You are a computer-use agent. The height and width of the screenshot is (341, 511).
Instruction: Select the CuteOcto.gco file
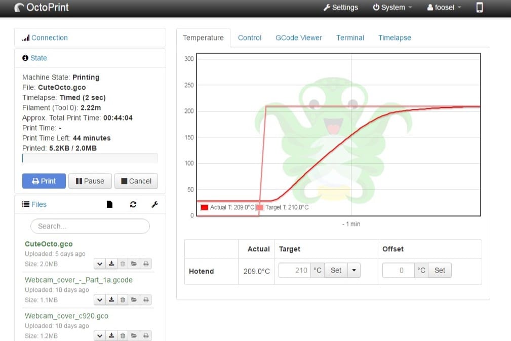pos(49,244)
